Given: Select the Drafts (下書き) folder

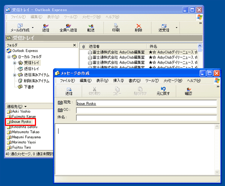Looking at the screenshot, I should coord(29,87).
